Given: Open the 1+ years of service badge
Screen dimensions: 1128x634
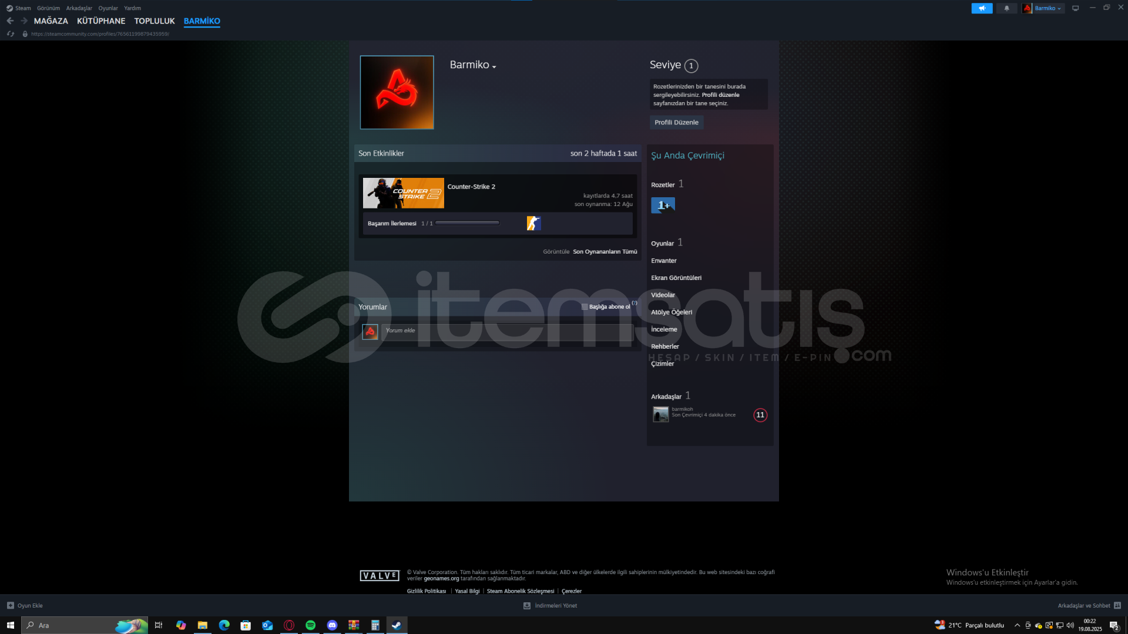Looking at the screenshot, I should tap(663, 205).
